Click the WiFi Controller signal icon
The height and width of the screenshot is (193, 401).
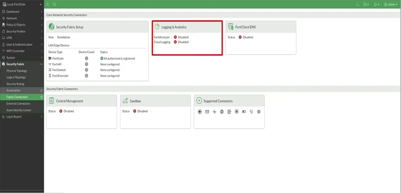[4, 51]
